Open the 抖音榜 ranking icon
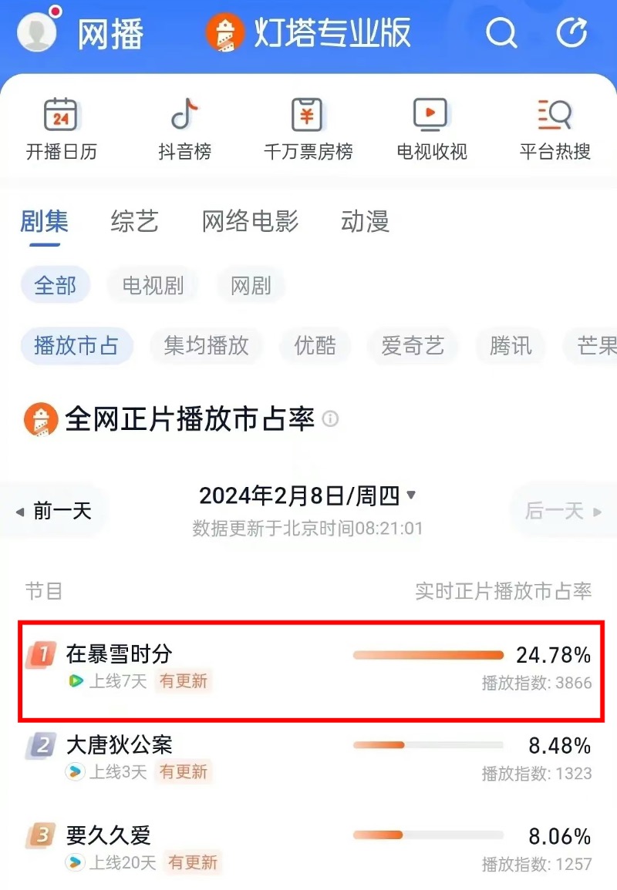Viewport: 617px width, 890px height. (184, 116)
